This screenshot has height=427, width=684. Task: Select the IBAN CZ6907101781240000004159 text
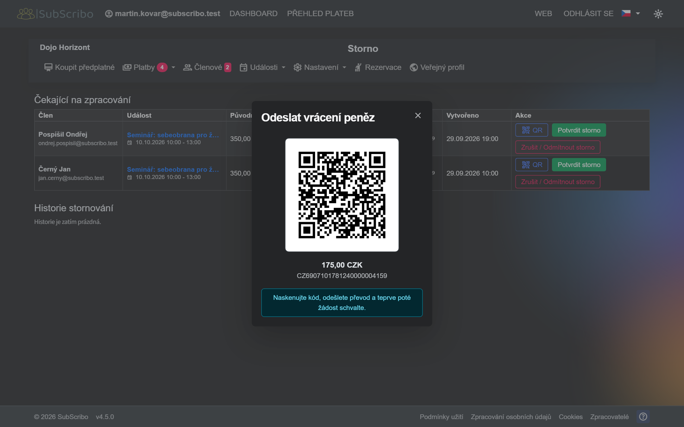[x=342, y=276]
